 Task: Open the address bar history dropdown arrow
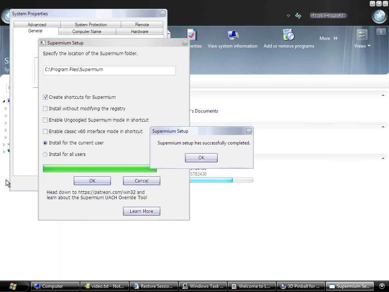288,16
